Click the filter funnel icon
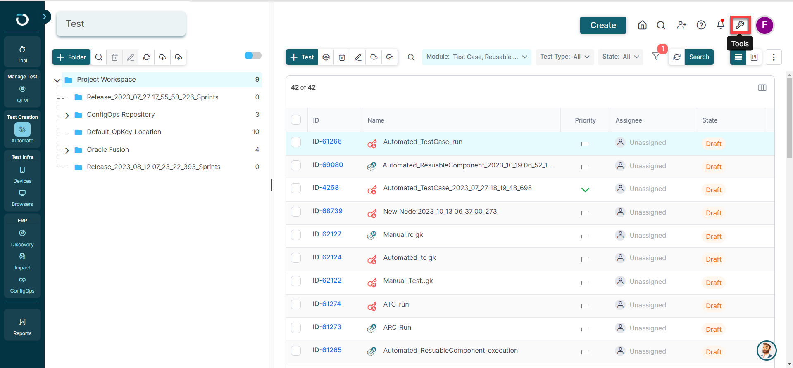This screenshot has height=368, width=793. click(656, 57)
